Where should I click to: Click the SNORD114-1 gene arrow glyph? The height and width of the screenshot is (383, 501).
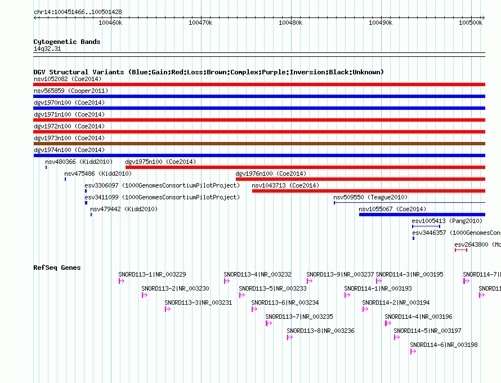tap(347, 295)
